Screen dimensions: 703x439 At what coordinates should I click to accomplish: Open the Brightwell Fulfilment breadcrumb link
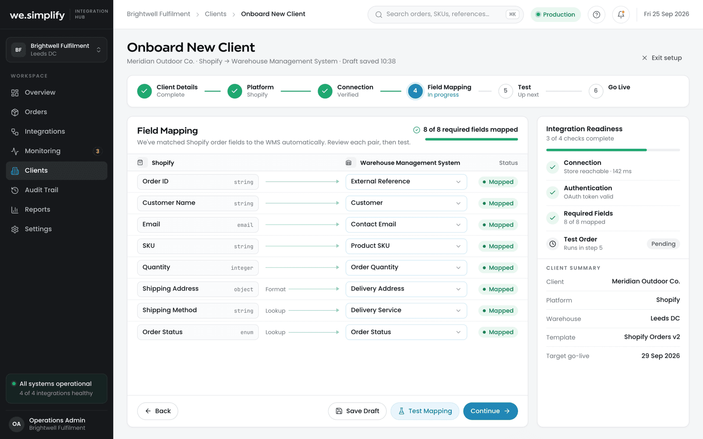pos(159,14)
